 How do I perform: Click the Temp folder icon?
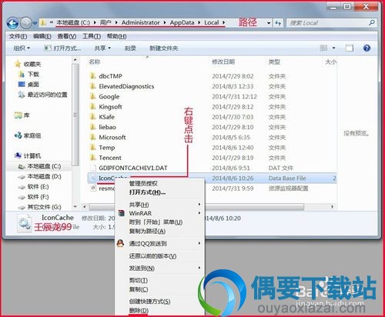93,148
